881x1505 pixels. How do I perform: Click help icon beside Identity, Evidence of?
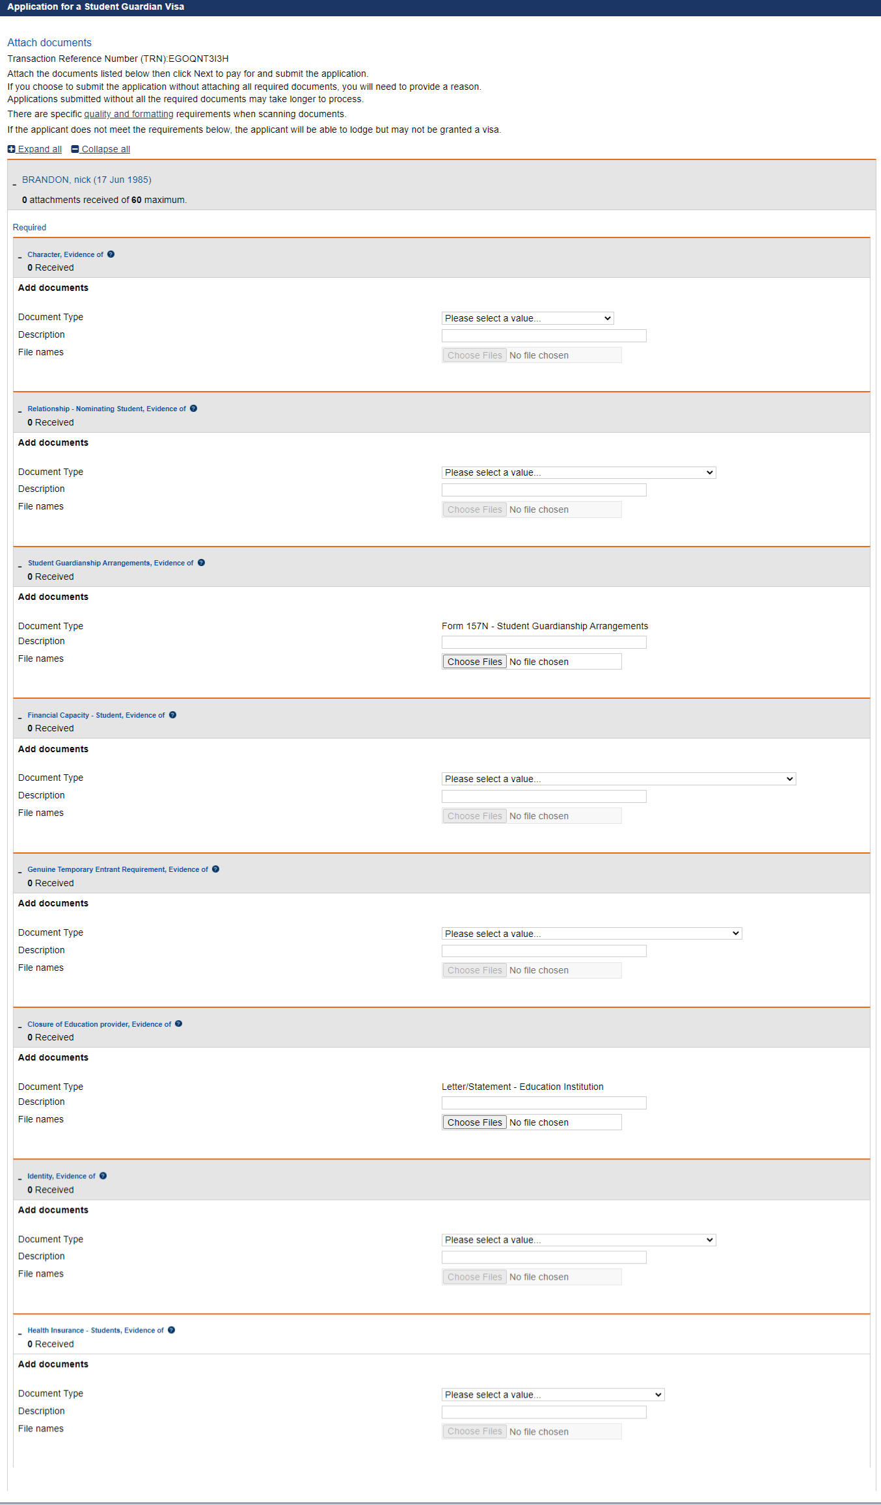click(103, 1176)
